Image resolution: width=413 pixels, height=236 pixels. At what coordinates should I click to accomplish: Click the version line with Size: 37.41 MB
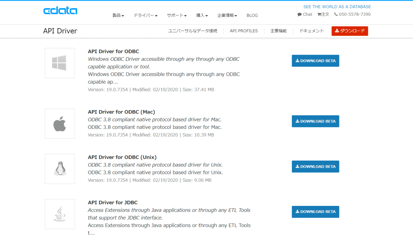pyautogui.click(x=151, y=90)
